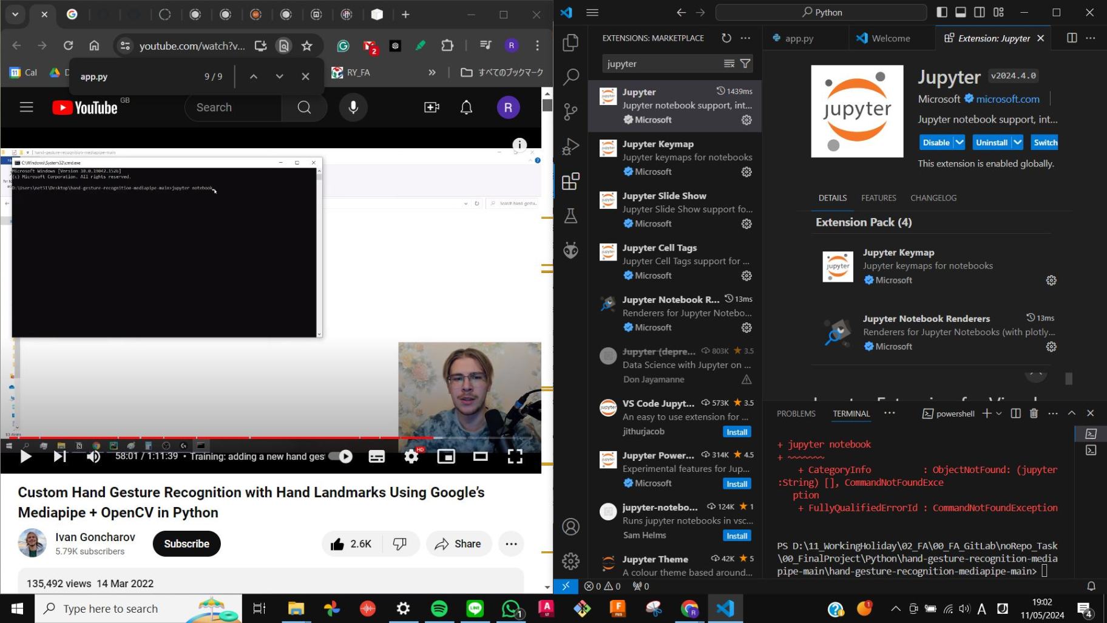Open new terminal launch profile dropdown
1107x623 pixels.
999,413
